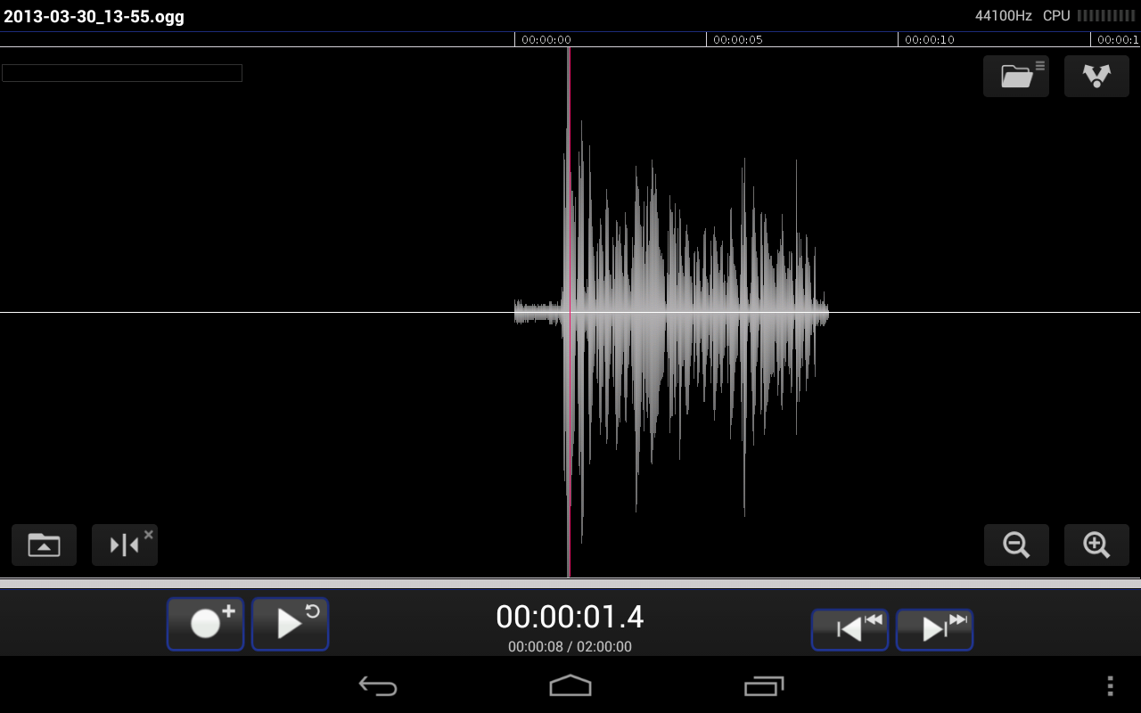1141x713 pixels.
Task: Clear the trim markers icon
Action: point(125,545)
